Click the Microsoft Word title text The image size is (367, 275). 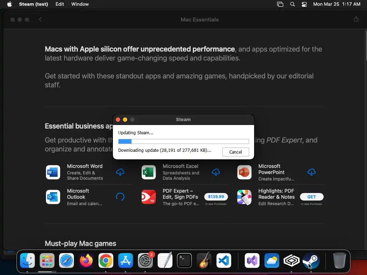pos(85,166)
